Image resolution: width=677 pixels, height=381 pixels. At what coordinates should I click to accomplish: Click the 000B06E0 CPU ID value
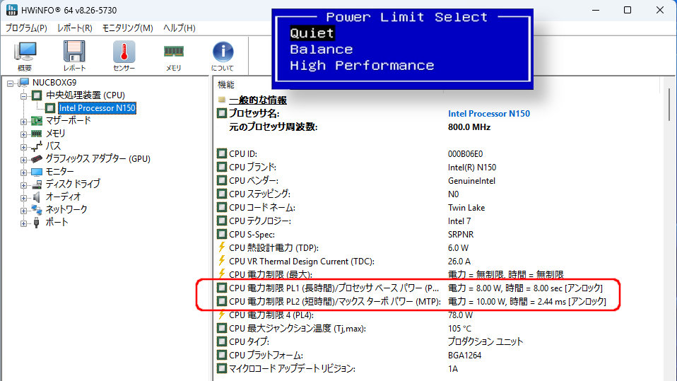pyautogui.click(x=465, y=154)
